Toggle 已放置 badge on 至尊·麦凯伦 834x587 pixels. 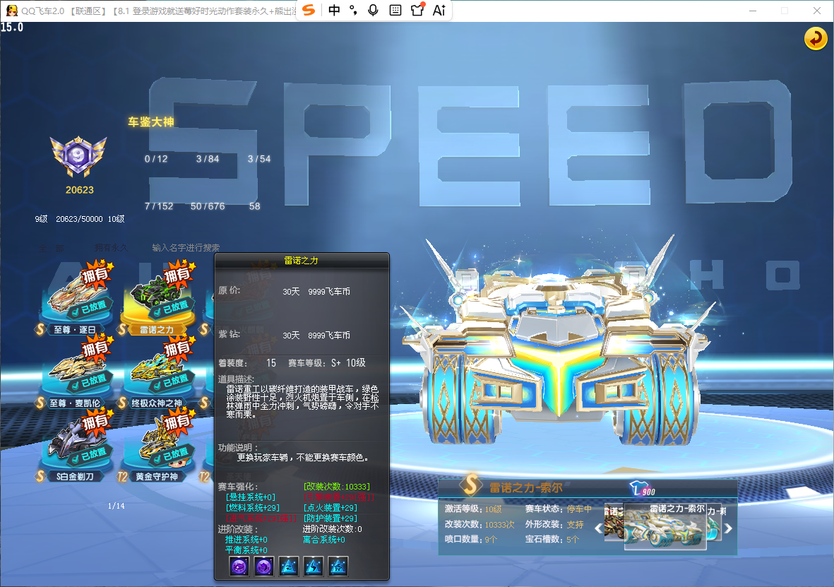pos(90,381)
